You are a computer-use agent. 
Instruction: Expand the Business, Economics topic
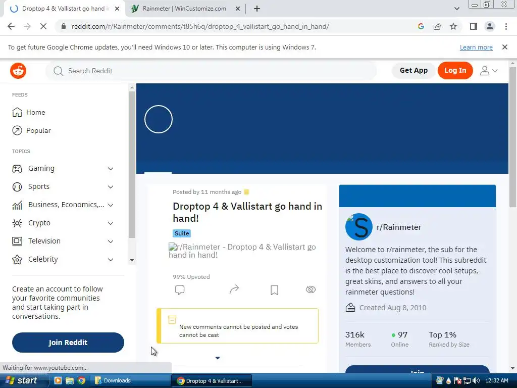(111, 205)
